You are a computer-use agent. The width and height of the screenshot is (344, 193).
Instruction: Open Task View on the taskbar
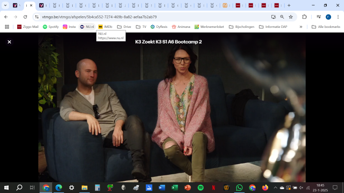[x=32, y=187]
